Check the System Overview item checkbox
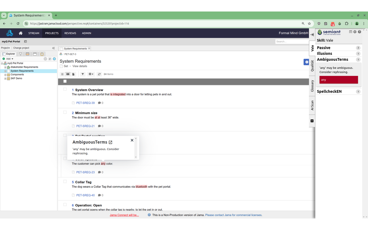The height and width of the screenshot is (230, 368). (x=65, y=89)
